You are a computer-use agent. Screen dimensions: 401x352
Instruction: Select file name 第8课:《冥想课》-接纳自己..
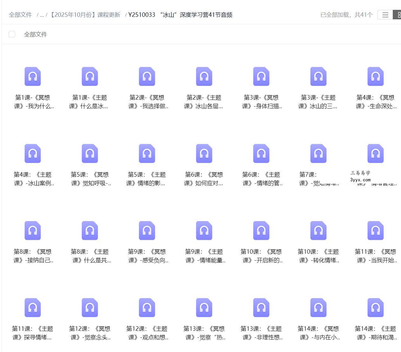point(33,256)
